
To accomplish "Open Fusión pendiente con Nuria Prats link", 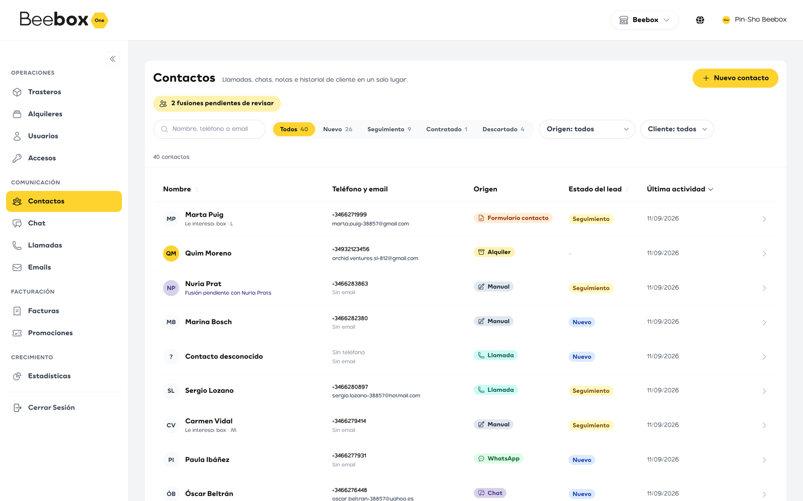I will point(228,293).
